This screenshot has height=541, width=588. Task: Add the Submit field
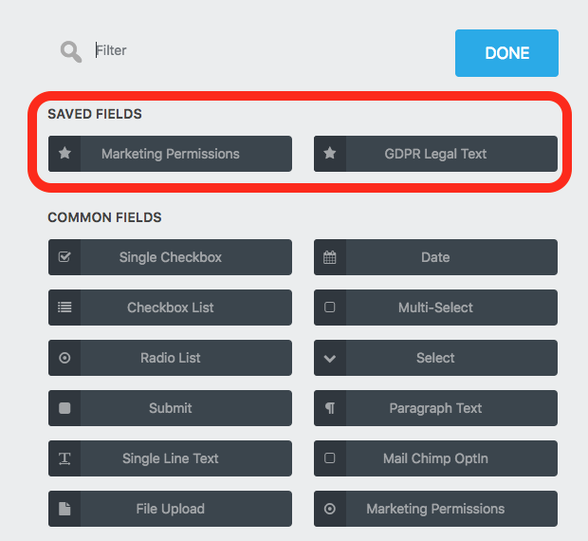pos(171,408)
